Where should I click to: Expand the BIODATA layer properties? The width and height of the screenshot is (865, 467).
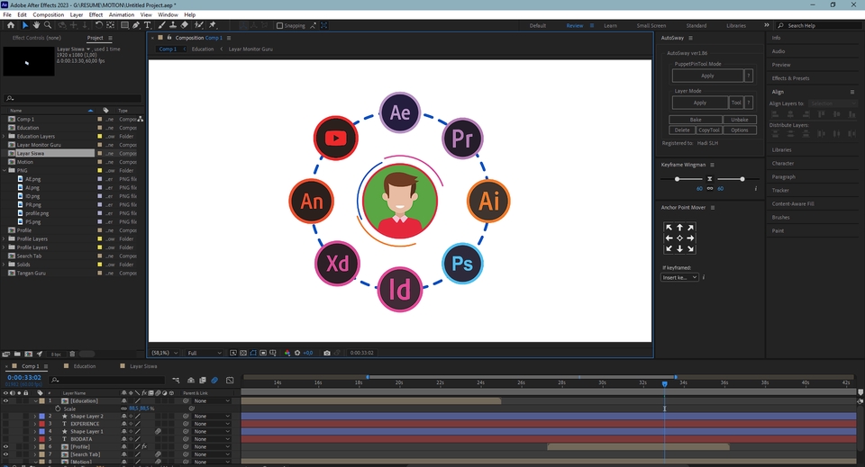pos(35,439)
